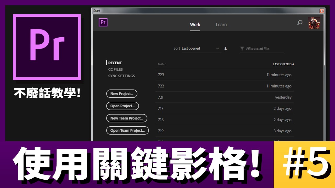
Task: Sort by the NAME column header
Action: tap(162, 64)
